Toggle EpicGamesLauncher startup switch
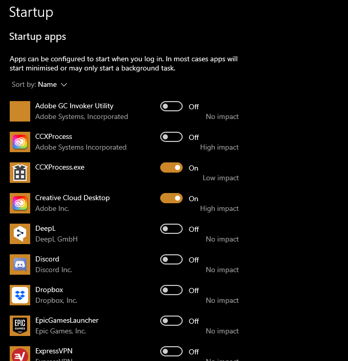This screenshot has width=348, height=361. pos(171,321)
